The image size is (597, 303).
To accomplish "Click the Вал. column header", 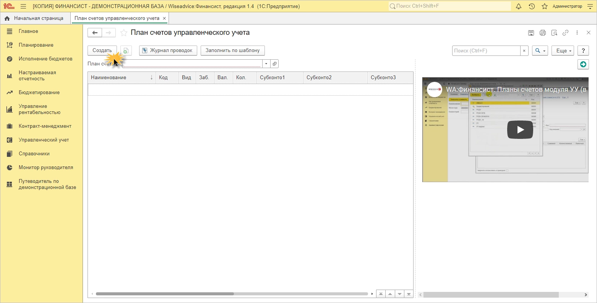I will tap(224, 78).
